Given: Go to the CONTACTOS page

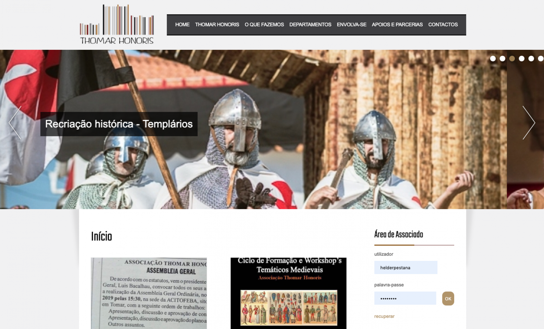Looking at the screenshot, I should pos(443,25).
